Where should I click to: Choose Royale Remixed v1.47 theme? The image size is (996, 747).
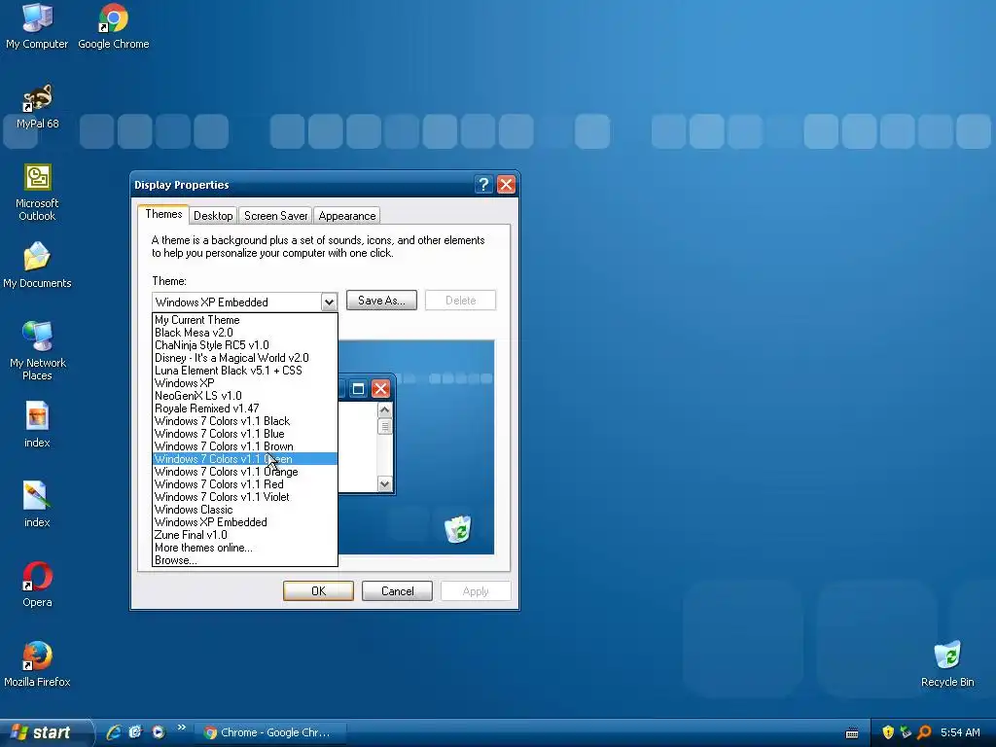coord(244,409)
